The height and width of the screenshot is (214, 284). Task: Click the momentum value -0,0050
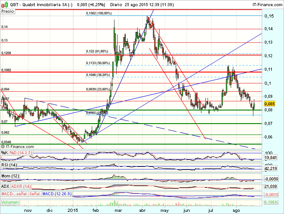point(271,179)
